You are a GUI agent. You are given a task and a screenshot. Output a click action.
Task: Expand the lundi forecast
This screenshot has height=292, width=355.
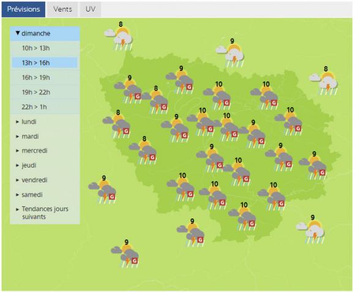tap(45, 122)
